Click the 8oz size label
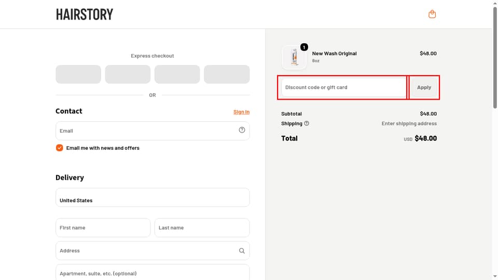This screenshot has width=498, height=280. (316, 61)
